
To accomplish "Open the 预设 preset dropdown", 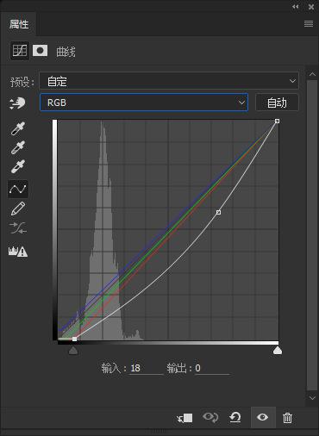I will click(x=169, y=81).
